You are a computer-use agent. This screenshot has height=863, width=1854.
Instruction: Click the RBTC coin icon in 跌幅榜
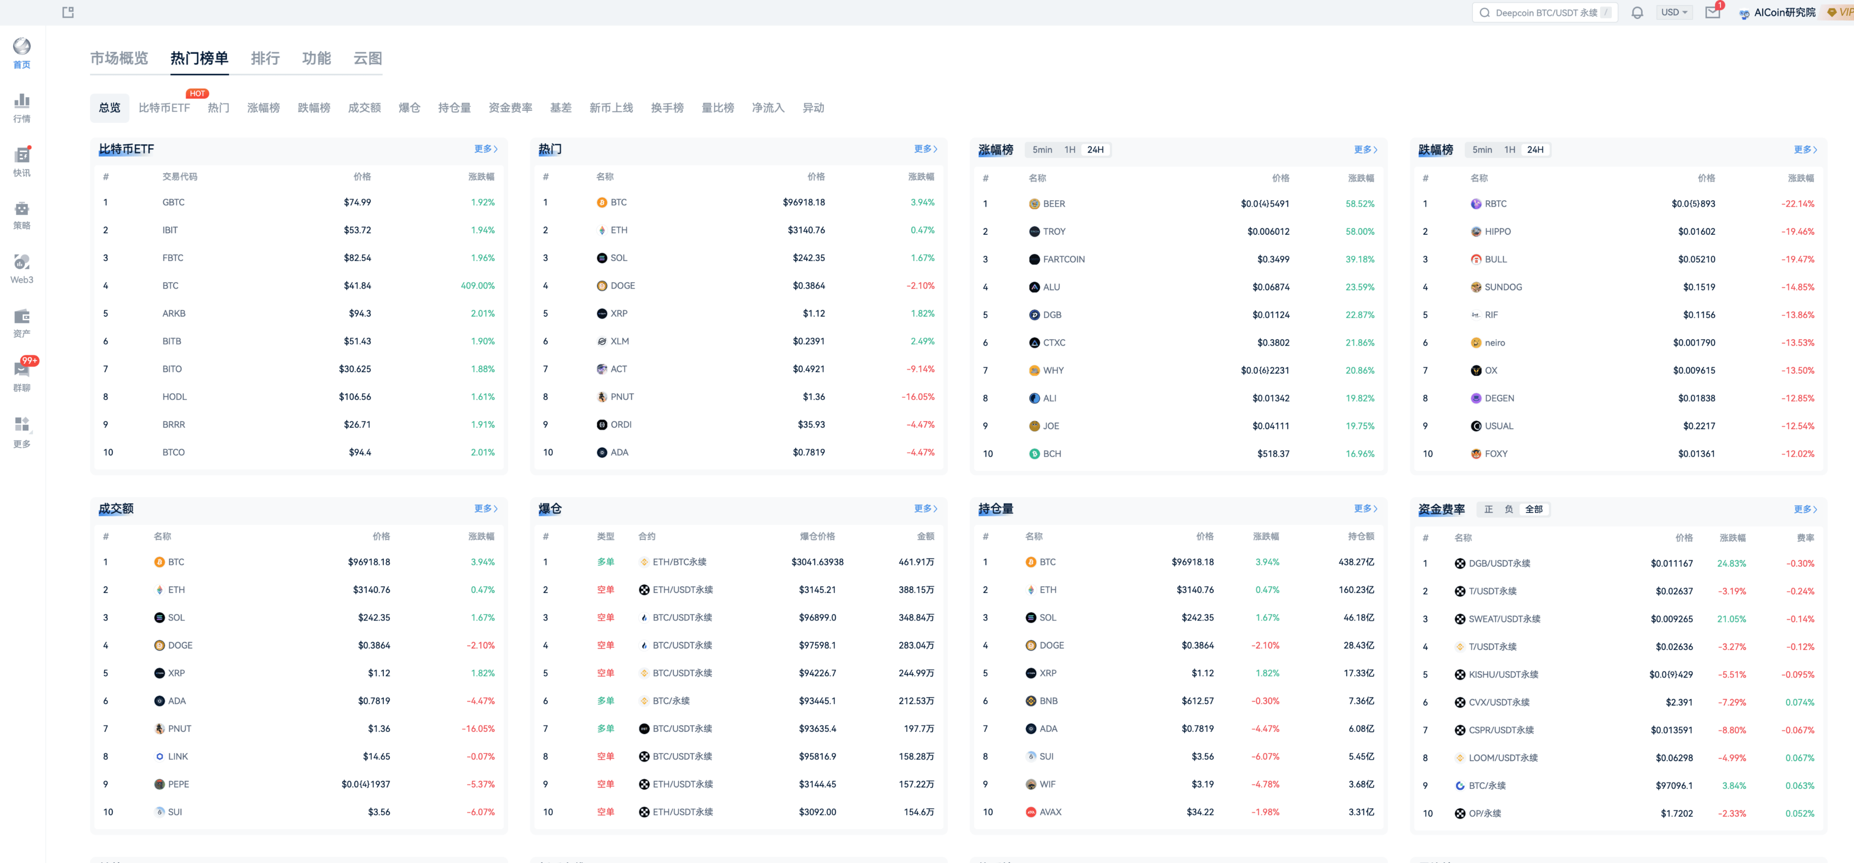coord(1476,204)
